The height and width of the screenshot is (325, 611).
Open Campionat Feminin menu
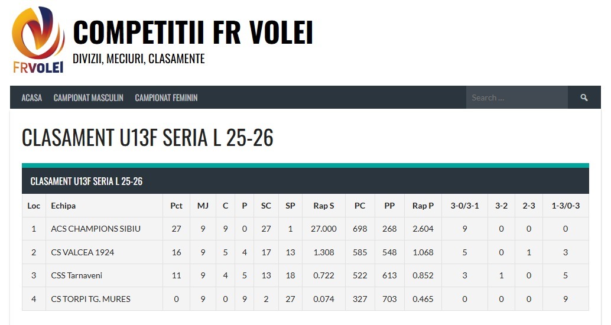pyautogui.click(x=166, y=97)
